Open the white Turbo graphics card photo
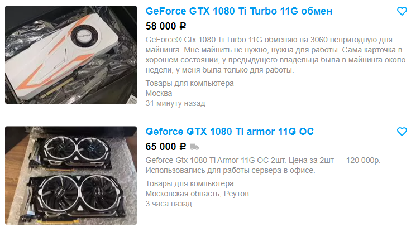Viewport: 411px width, 227px height. coord(71,55)
